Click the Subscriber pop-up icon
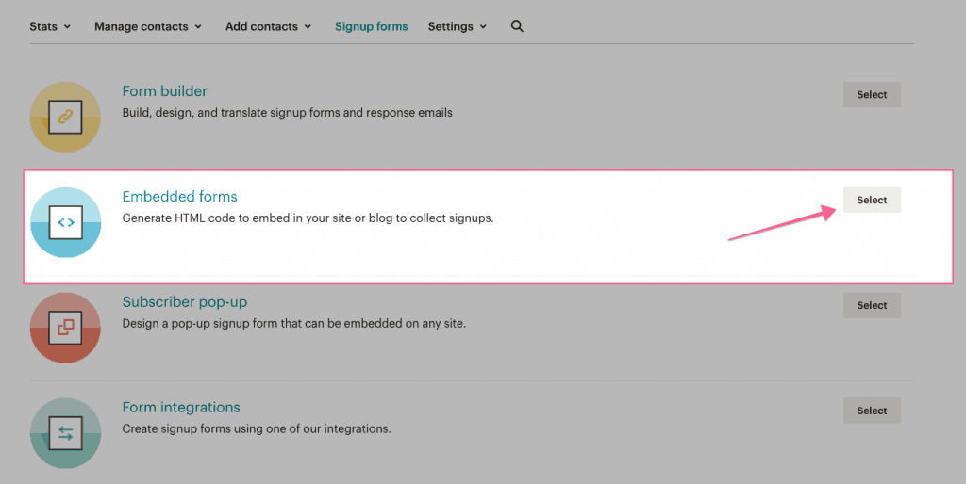 coord(65,328)
